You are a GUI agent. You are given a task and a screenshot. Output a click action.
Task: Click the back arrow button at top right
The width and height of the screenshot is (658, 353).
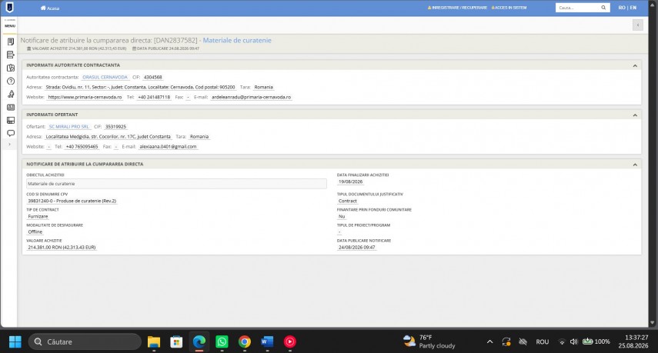(x=637, y=25)
